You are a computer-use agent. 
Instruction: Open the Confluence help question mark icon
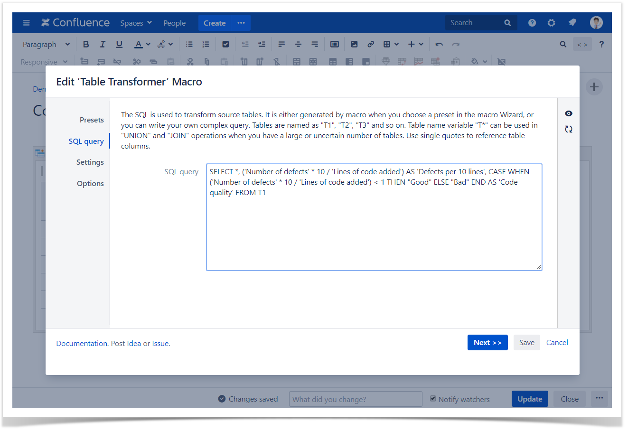click(532, 23)
